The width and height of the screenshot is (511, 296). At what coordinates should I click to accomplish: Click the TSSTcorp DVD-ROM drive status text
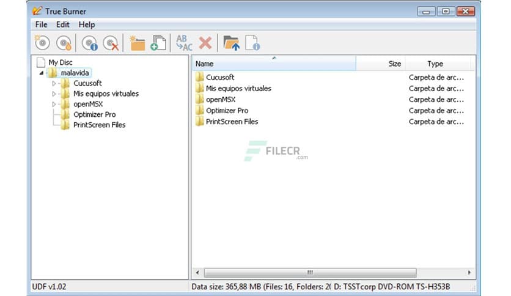(392, 287)
